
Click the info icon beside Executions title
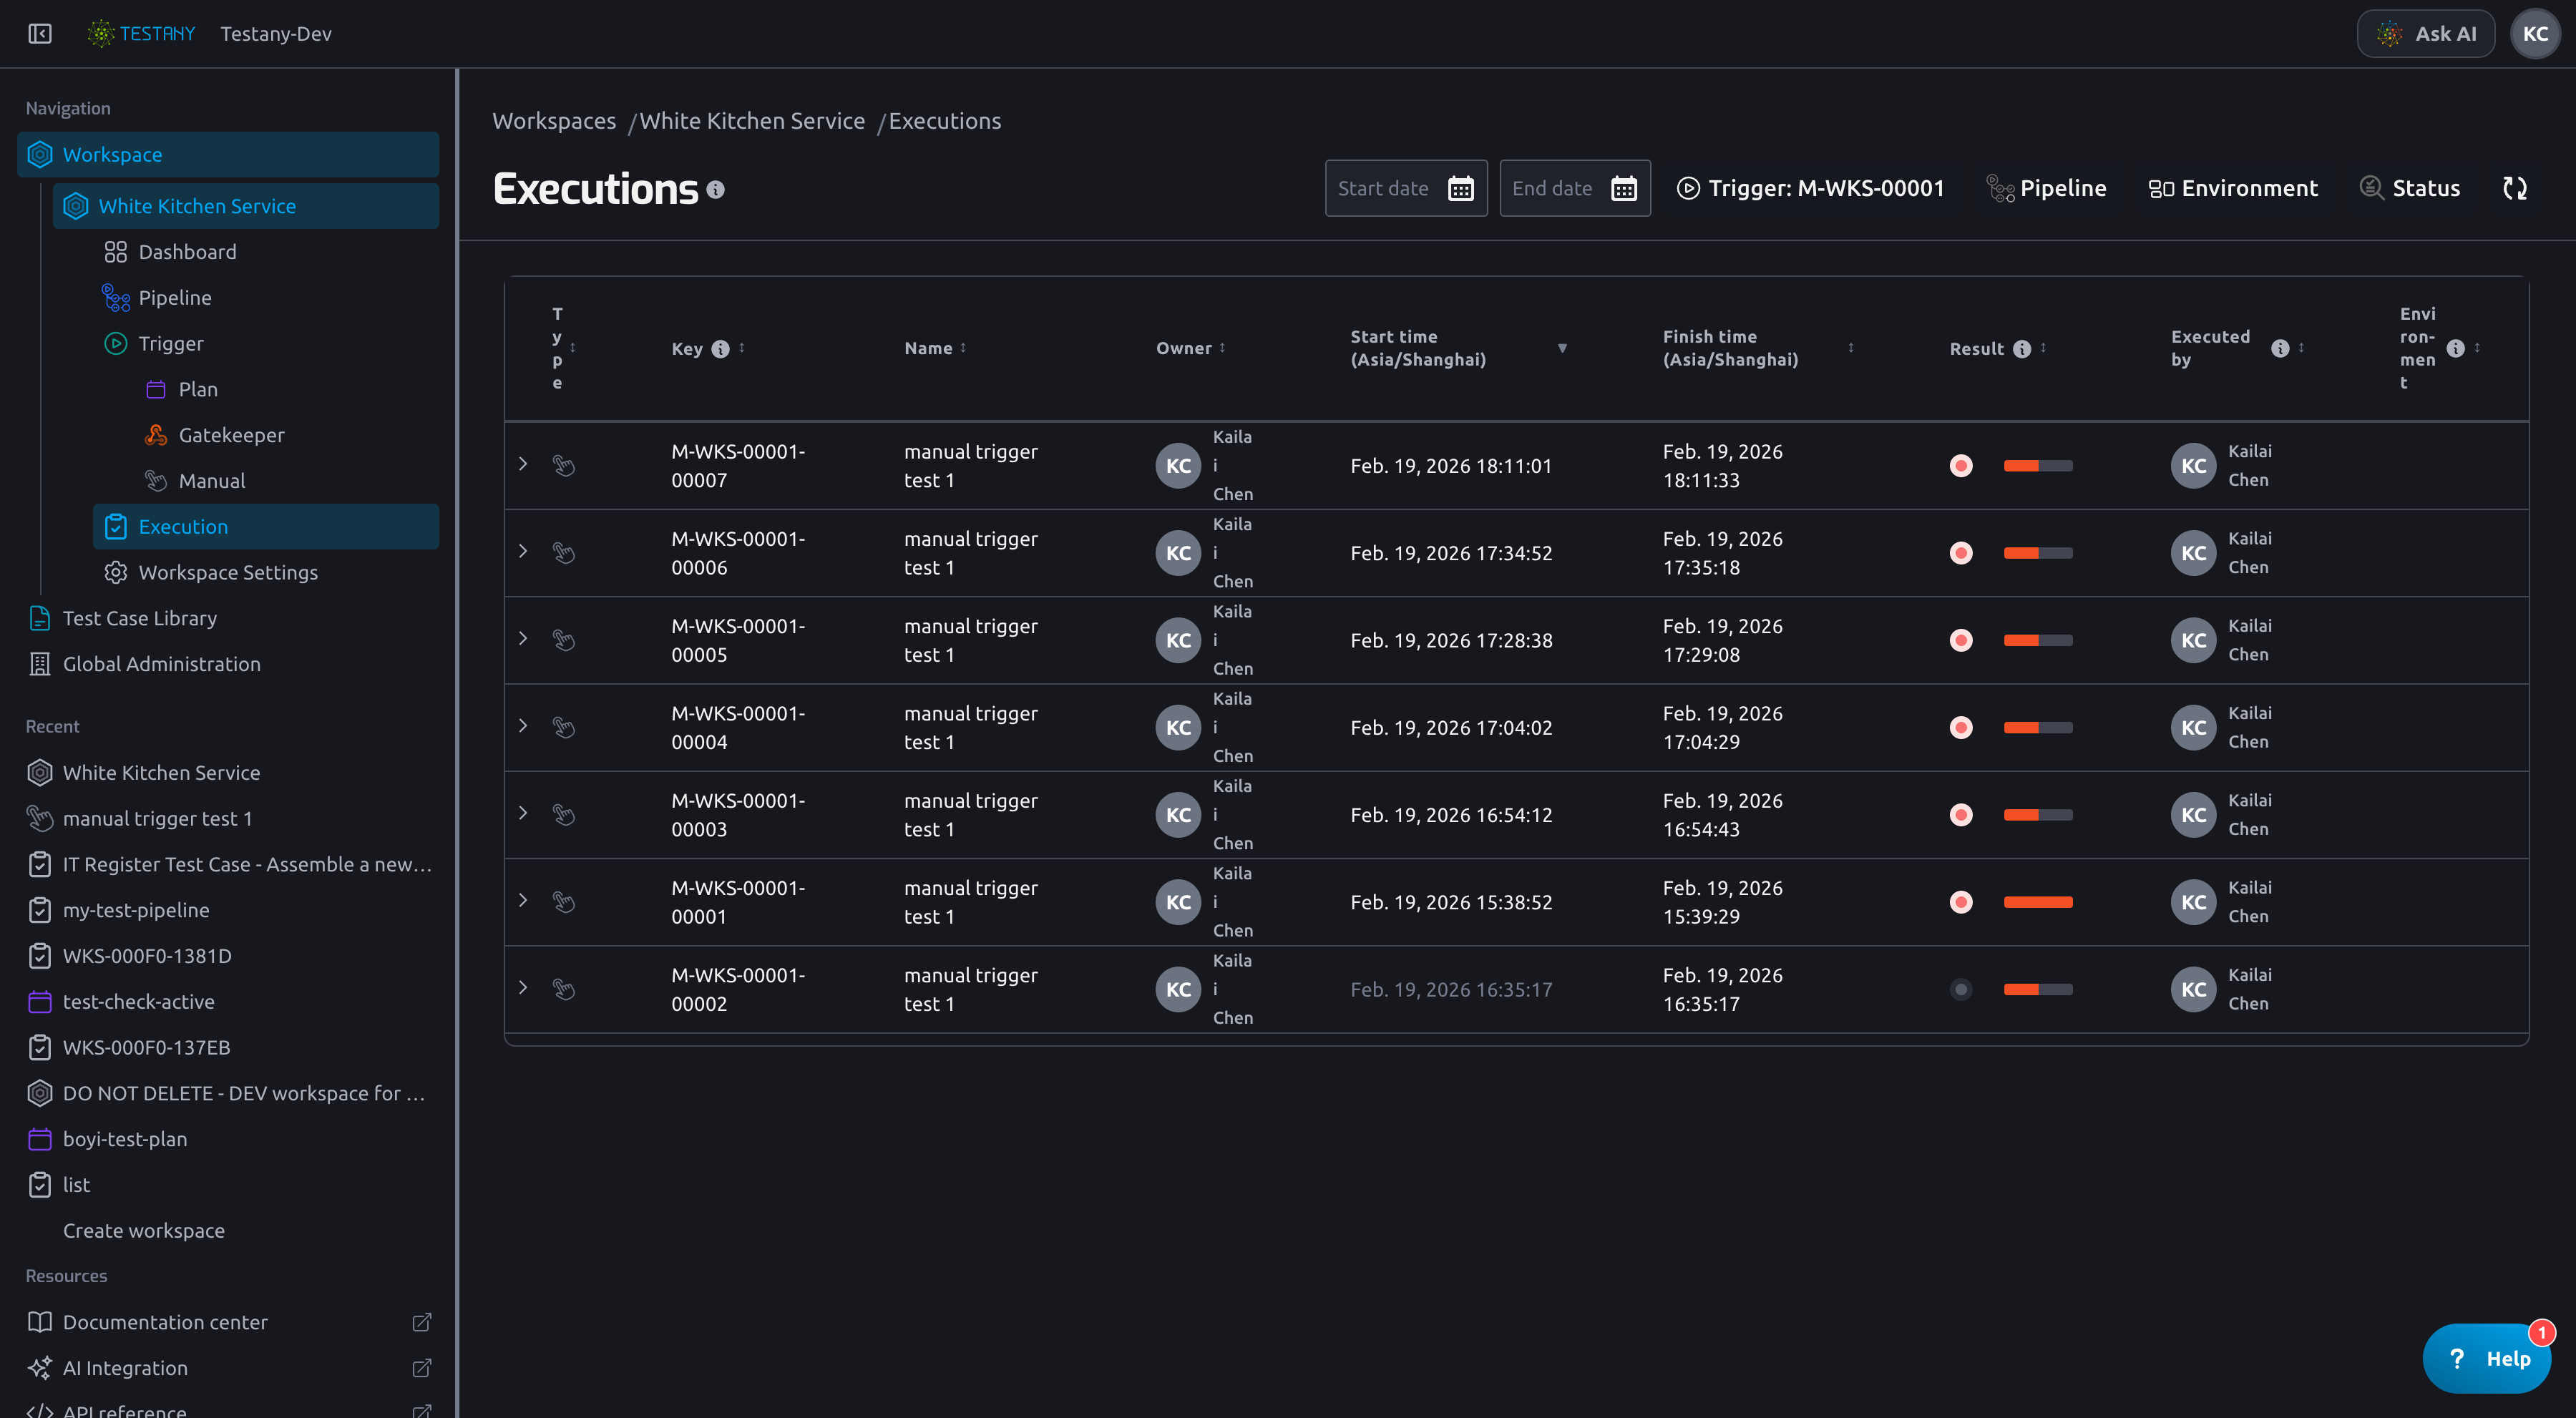[x=715, y=189]
